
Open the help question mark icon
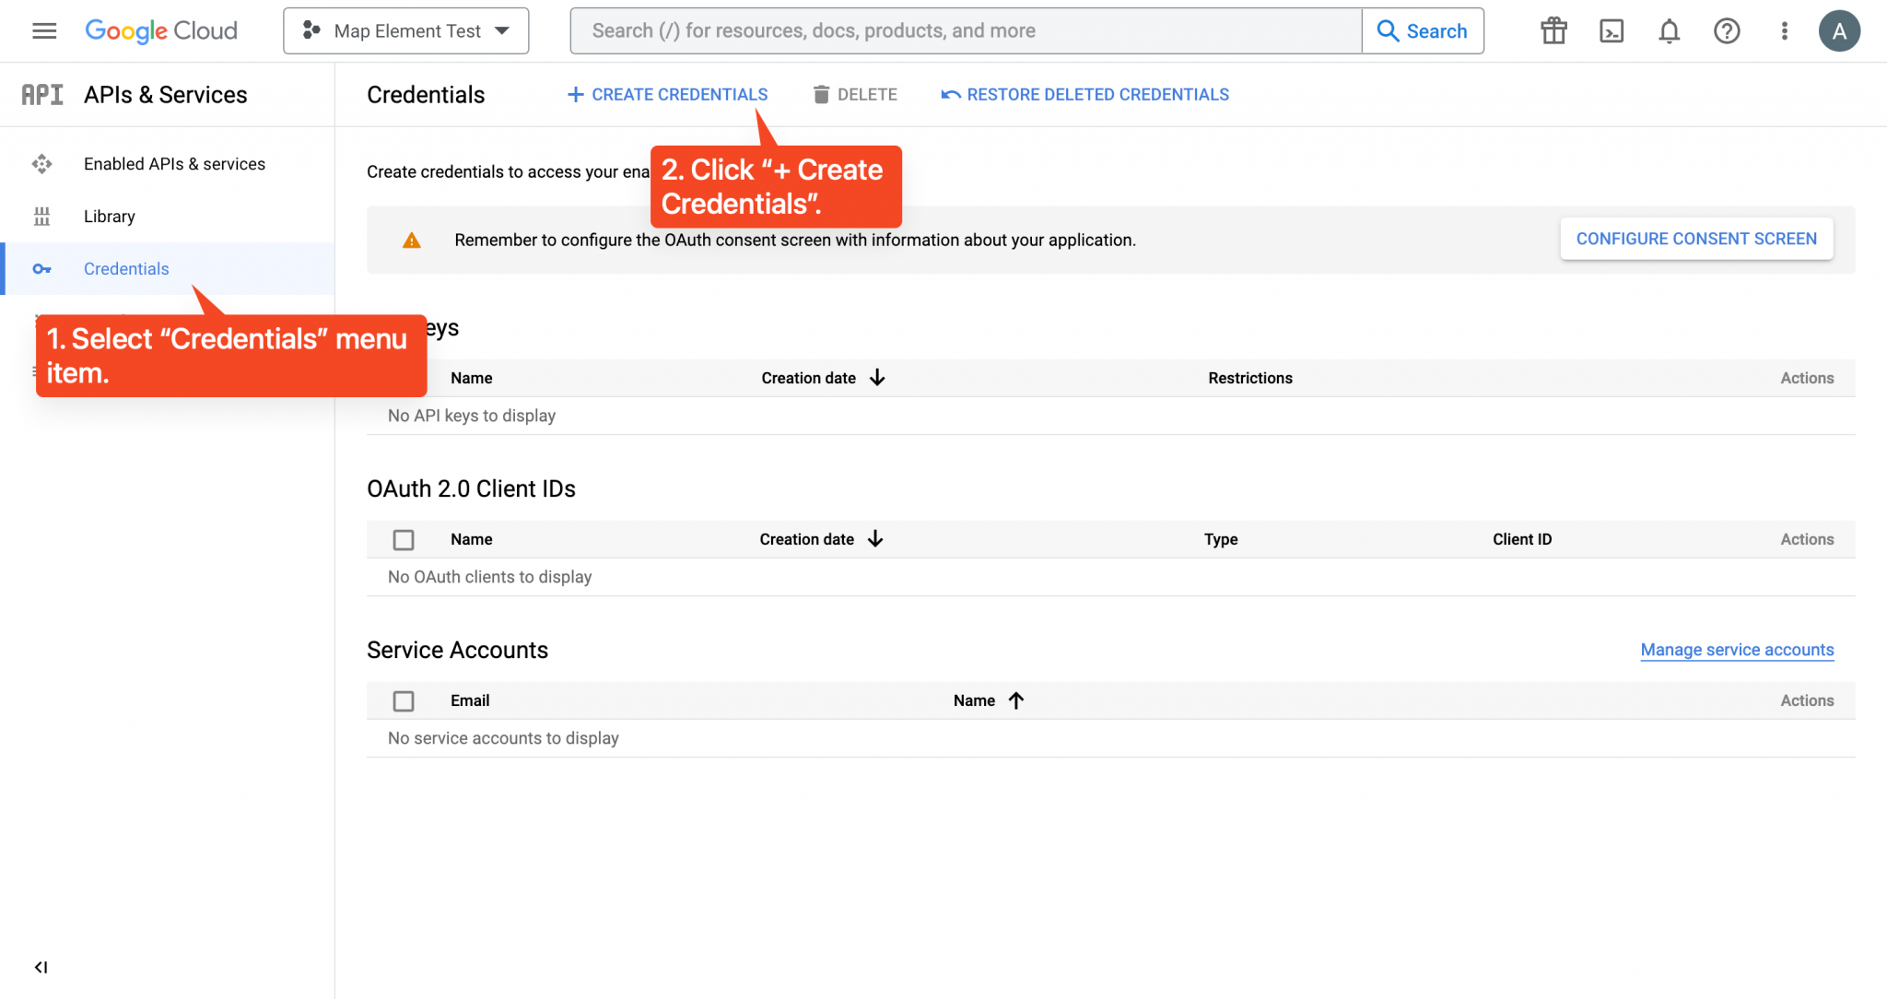tap(1726, 31)
